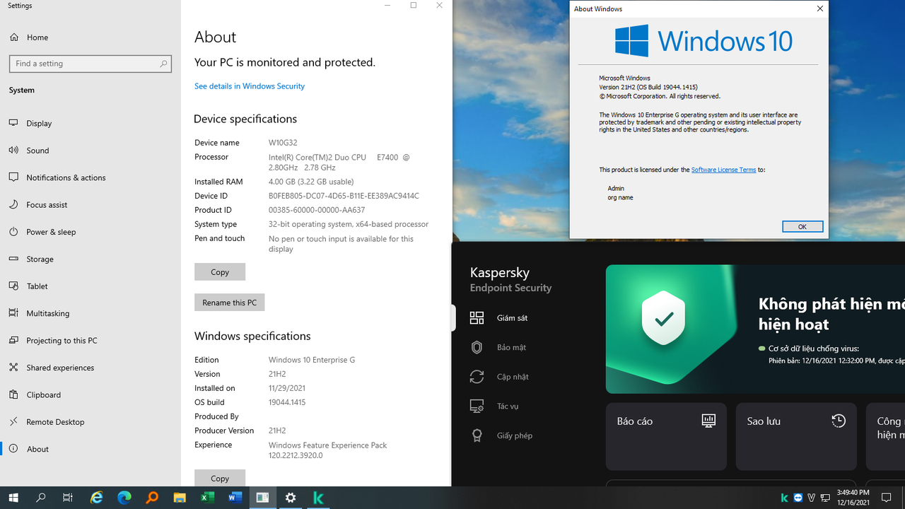Viewport: 905px width, 509px height.
Task: Open the Windows Start menu
Action: [13, 498]
